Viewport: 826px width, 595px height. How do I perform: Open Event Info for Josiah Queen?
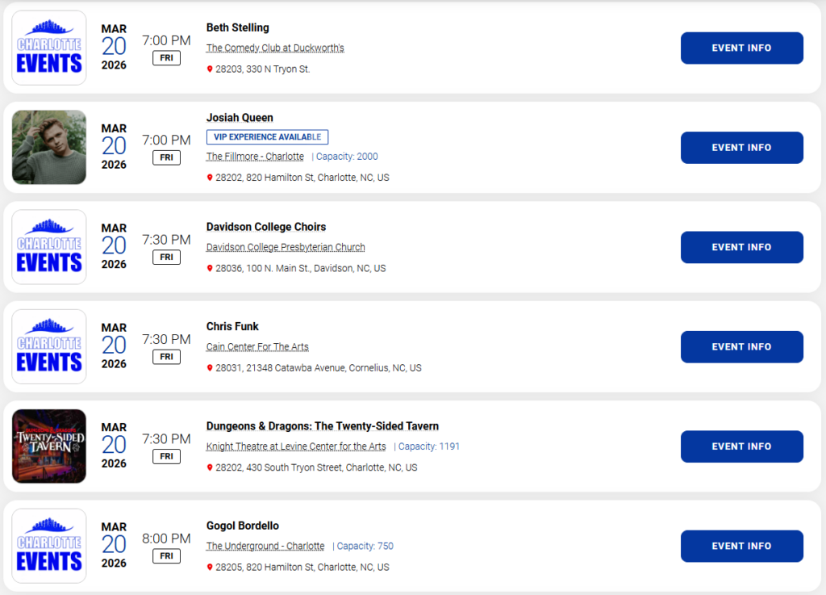click(741, 148)
